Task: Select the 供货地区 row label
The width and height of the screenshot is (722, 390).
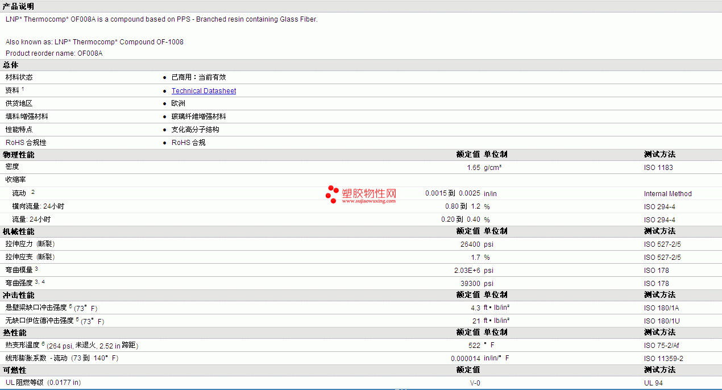Action: [19, 103]
